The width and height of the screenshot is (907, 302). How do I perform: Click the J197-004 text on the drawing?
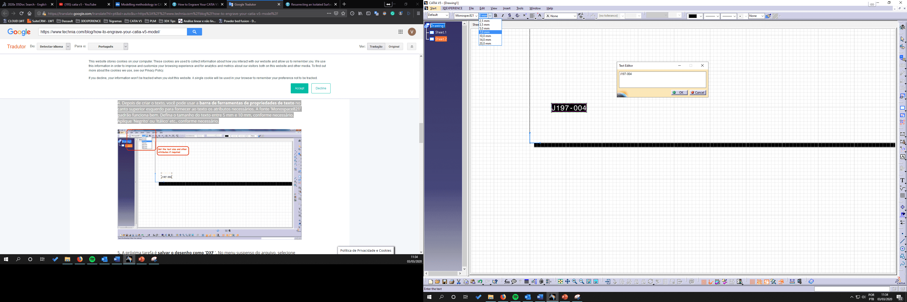pos(569,108)
